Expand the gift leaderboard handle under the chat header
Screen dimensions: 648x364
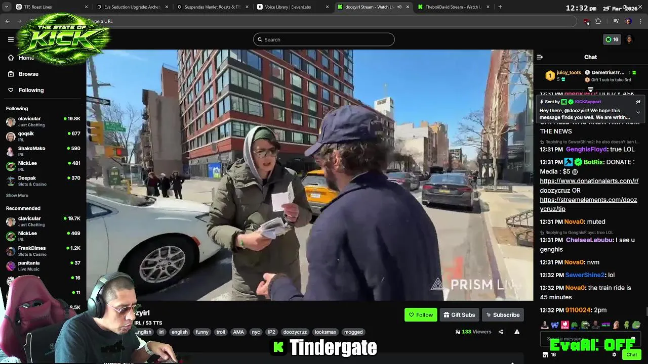click(x=590, y=89)
